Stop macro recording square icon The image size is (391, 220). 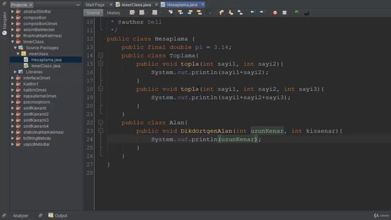click(x=284, y=12)
